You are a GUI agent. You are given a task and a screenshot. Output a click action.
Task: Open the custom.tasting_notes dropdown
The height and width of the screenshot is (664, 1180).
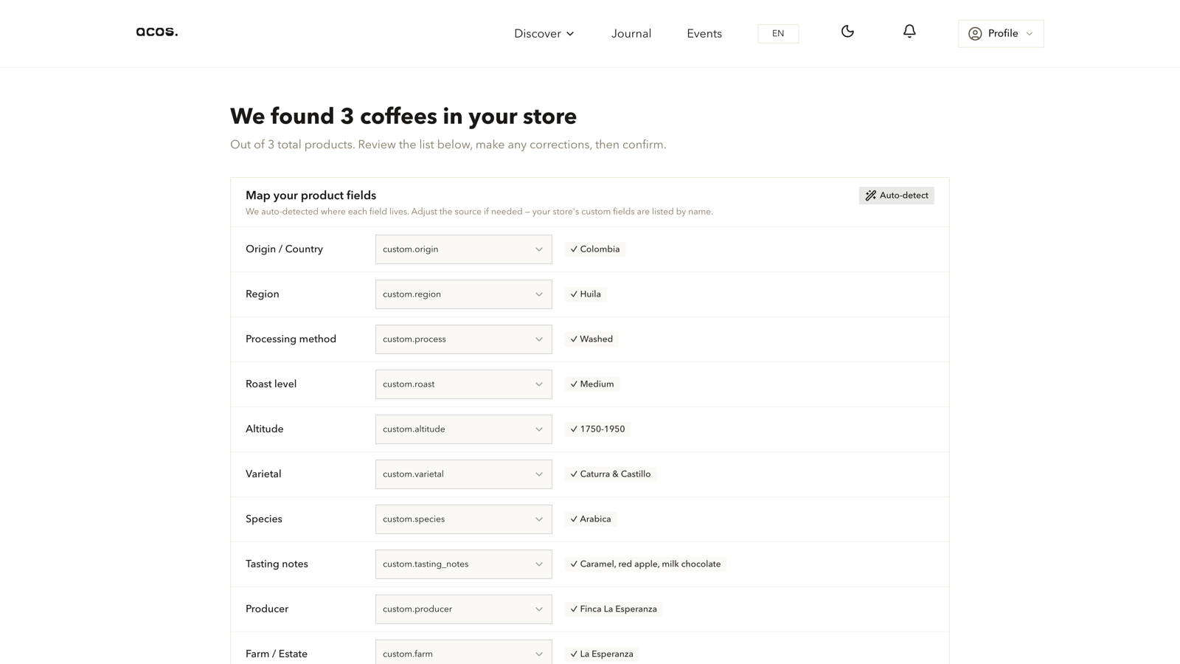coord(463,564)
